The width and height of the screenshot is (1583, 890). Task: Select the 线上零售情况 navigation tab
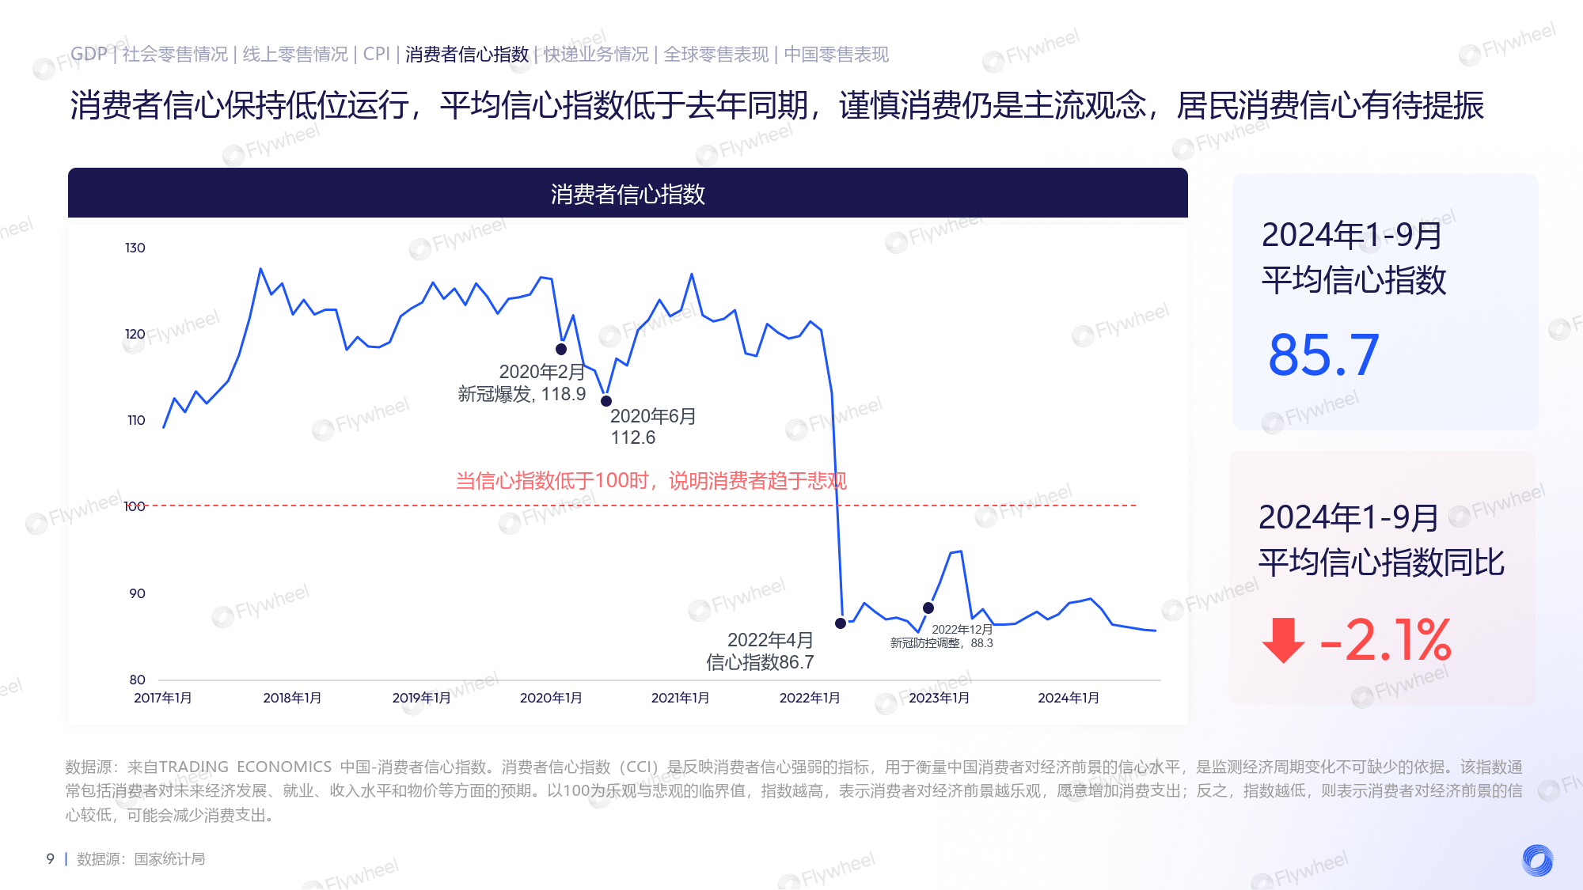point(295,54)
